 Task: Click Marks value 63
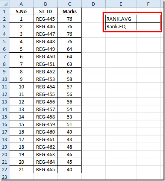(70, 64)
